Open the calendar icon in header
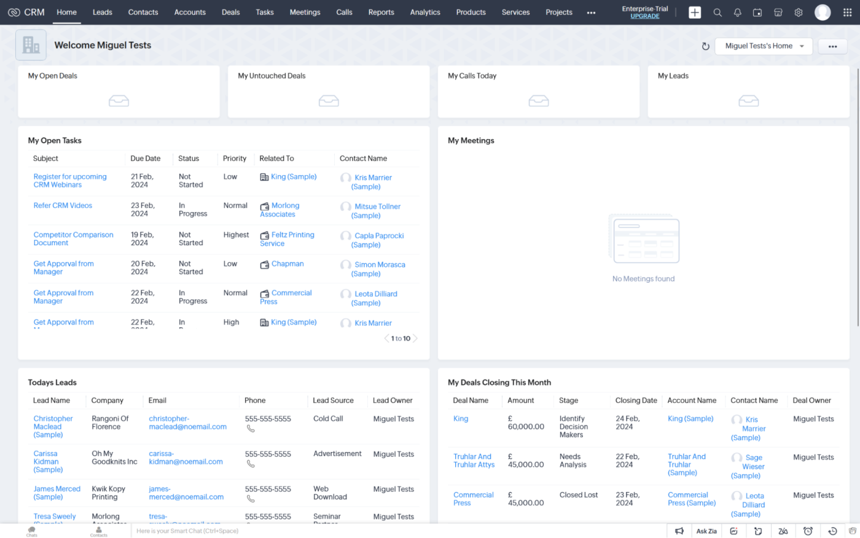The width and height of the screenshot is (860, 538). [x=757, y=12]
